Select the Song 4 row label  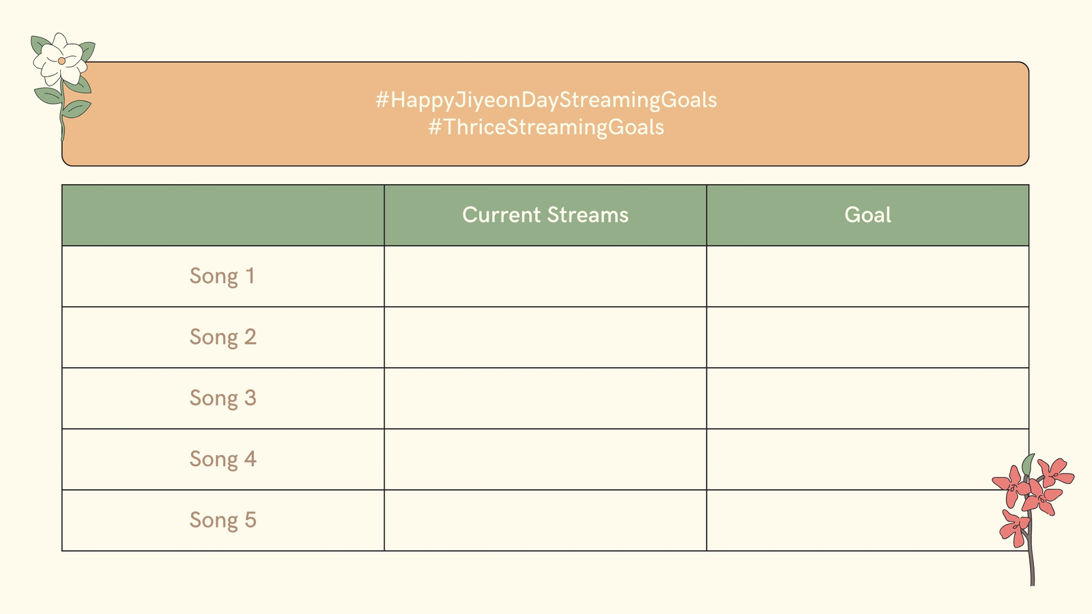click(x=222, y=459)
